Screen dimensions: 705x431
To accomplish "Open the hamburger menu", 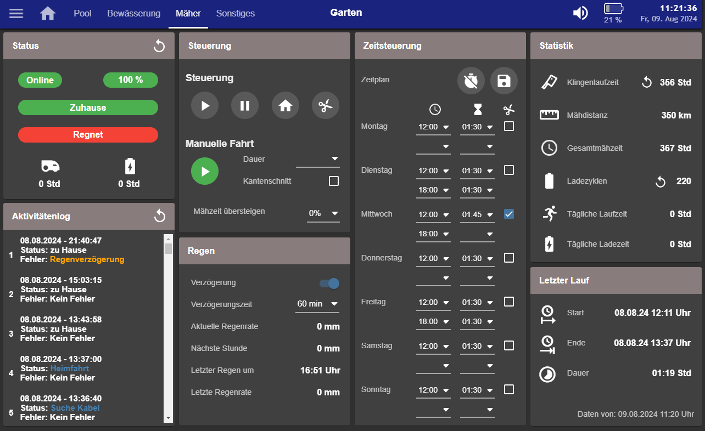I will pos(16,13).
